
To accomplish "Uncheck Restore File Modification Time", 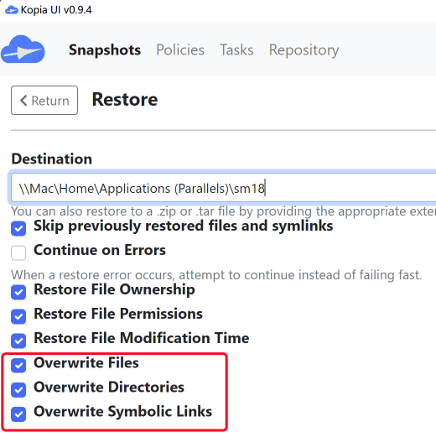I will [18, 341].
